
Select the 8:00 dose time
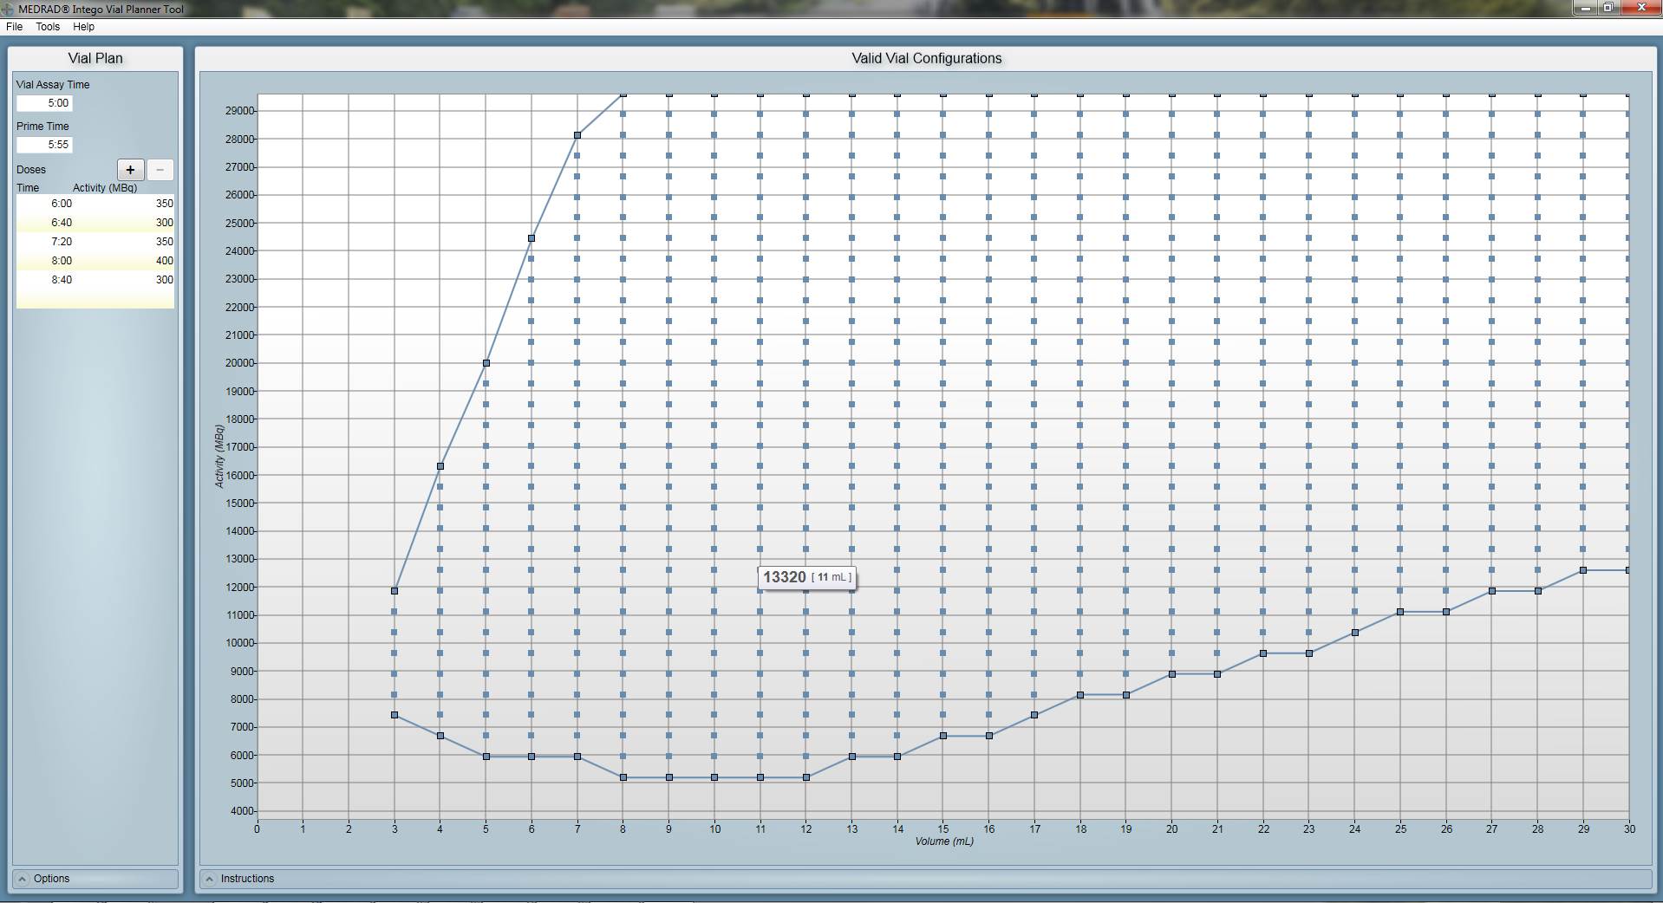pyautogui.click(x=62, y=261)
